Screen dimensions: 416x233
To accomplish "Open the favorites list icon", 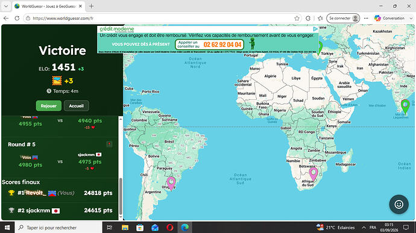I will [321, 18].
